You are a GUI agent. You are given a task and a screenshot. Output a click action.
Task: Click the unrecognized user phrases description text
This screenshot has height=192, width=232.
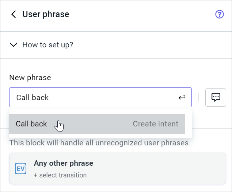(x=99, y=143)
